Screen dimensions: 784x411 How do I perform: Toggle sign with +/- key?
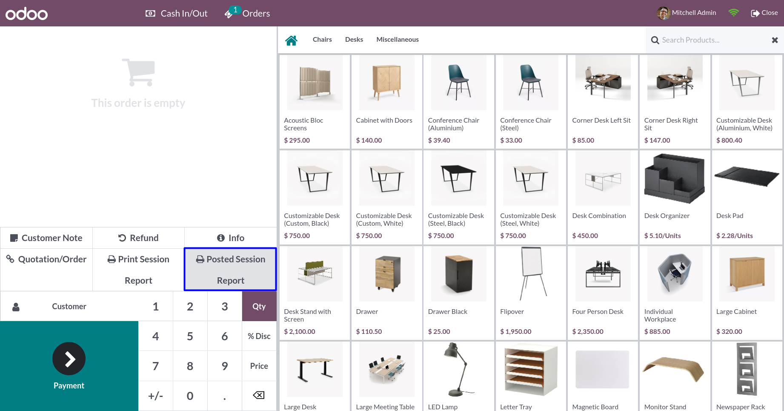coord(156,396)
